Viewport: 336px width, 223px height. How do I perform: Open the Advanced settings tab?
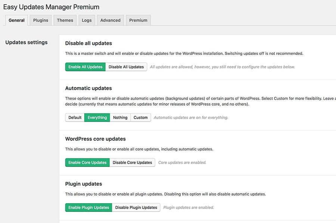coord(110,20)
